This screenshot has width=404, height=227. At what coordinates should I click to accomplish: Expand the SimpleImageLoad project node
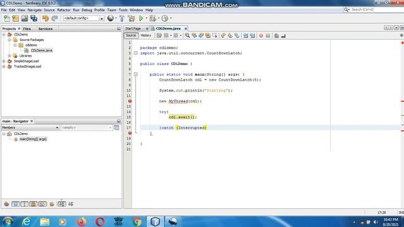[4, 61]
